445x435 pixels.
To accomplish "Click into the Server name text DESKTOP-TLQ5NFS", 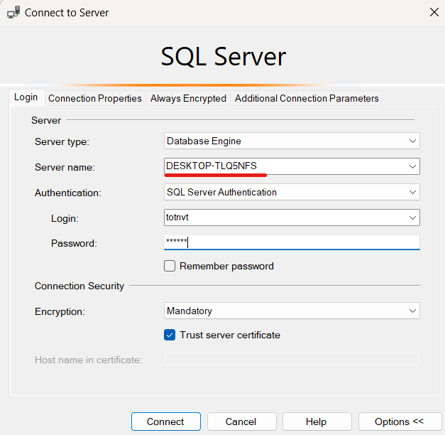I will click(x=211, y=166).
